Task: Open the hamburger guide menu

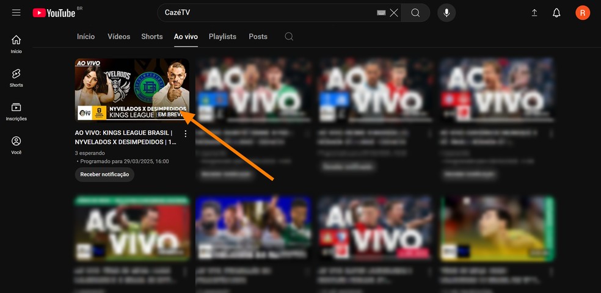Action: 16,13
